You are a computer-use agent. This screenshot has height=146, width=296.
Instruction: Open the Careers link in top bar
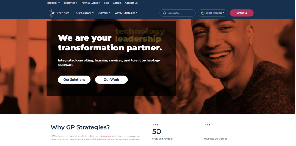117,3
